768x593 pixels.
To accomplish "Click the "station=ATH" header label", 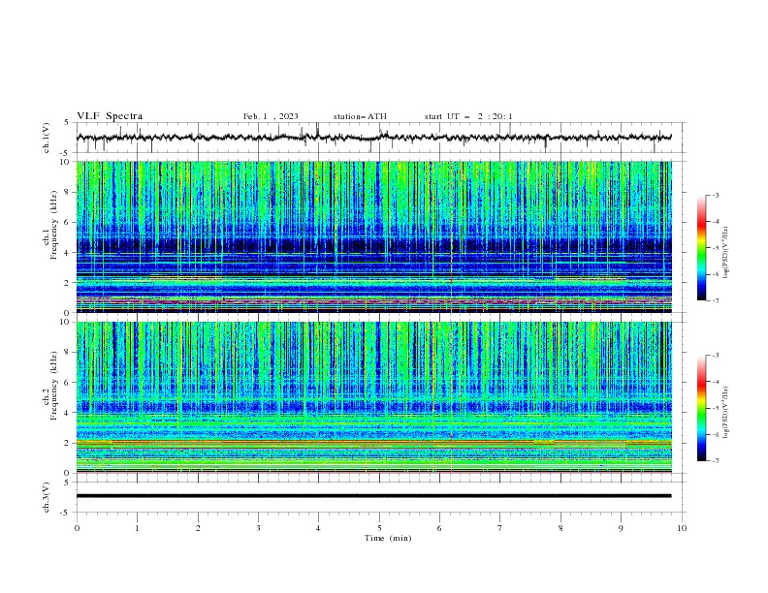I will [360, 116].
